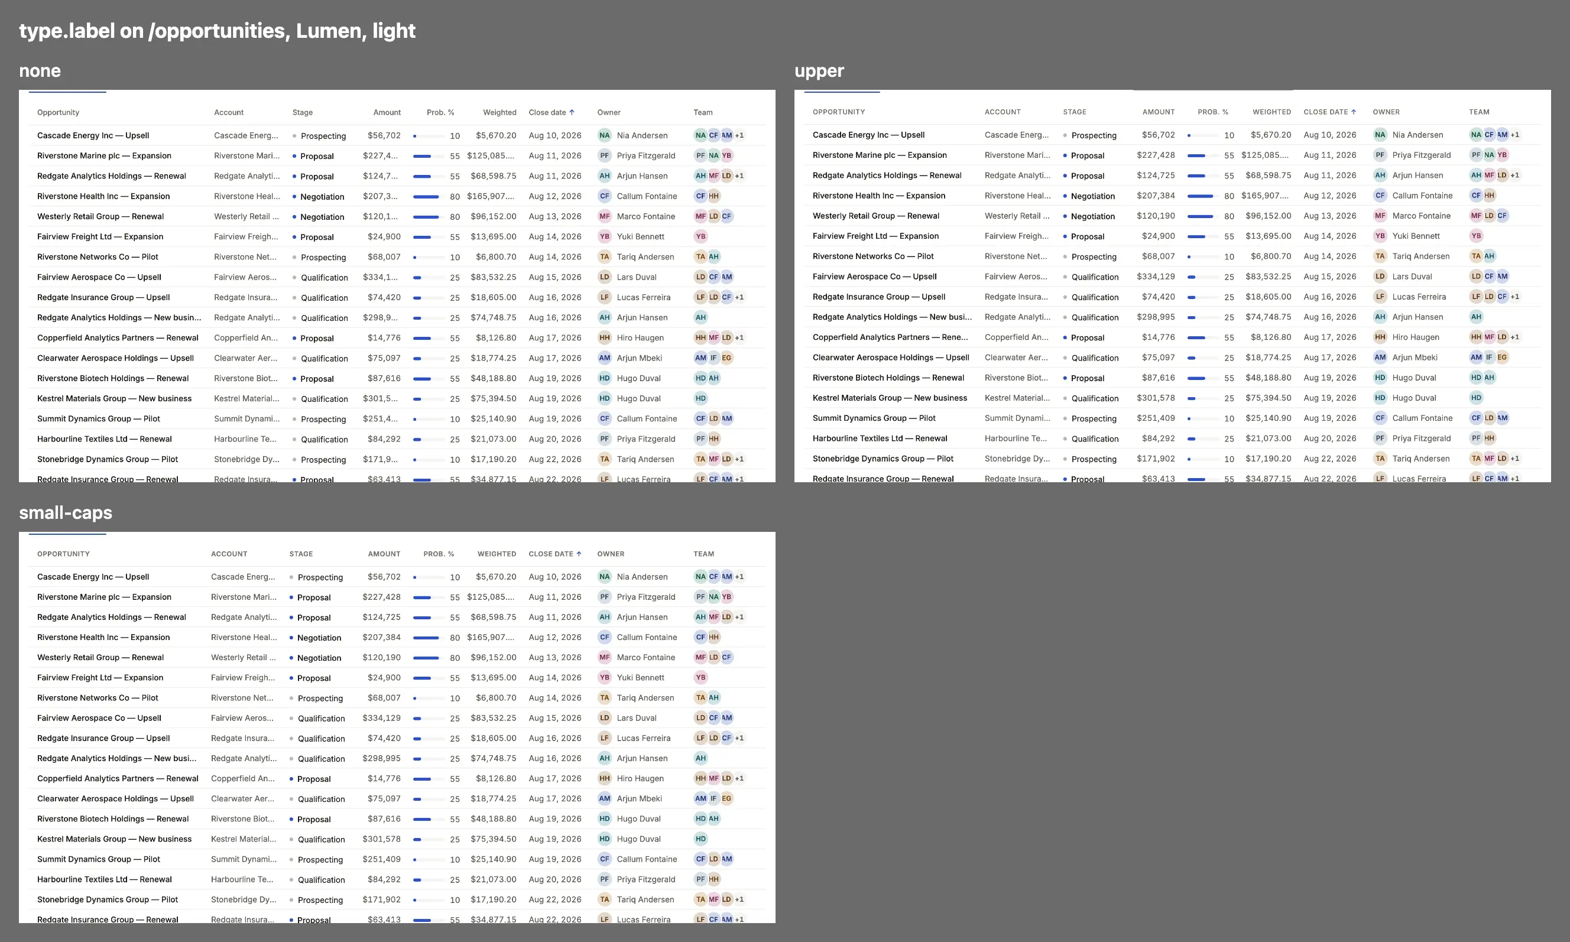Click Yuki Bennett's YB owner avatar in the 'upper' table
The image size is (1570, 942).
click(1380, 235)
